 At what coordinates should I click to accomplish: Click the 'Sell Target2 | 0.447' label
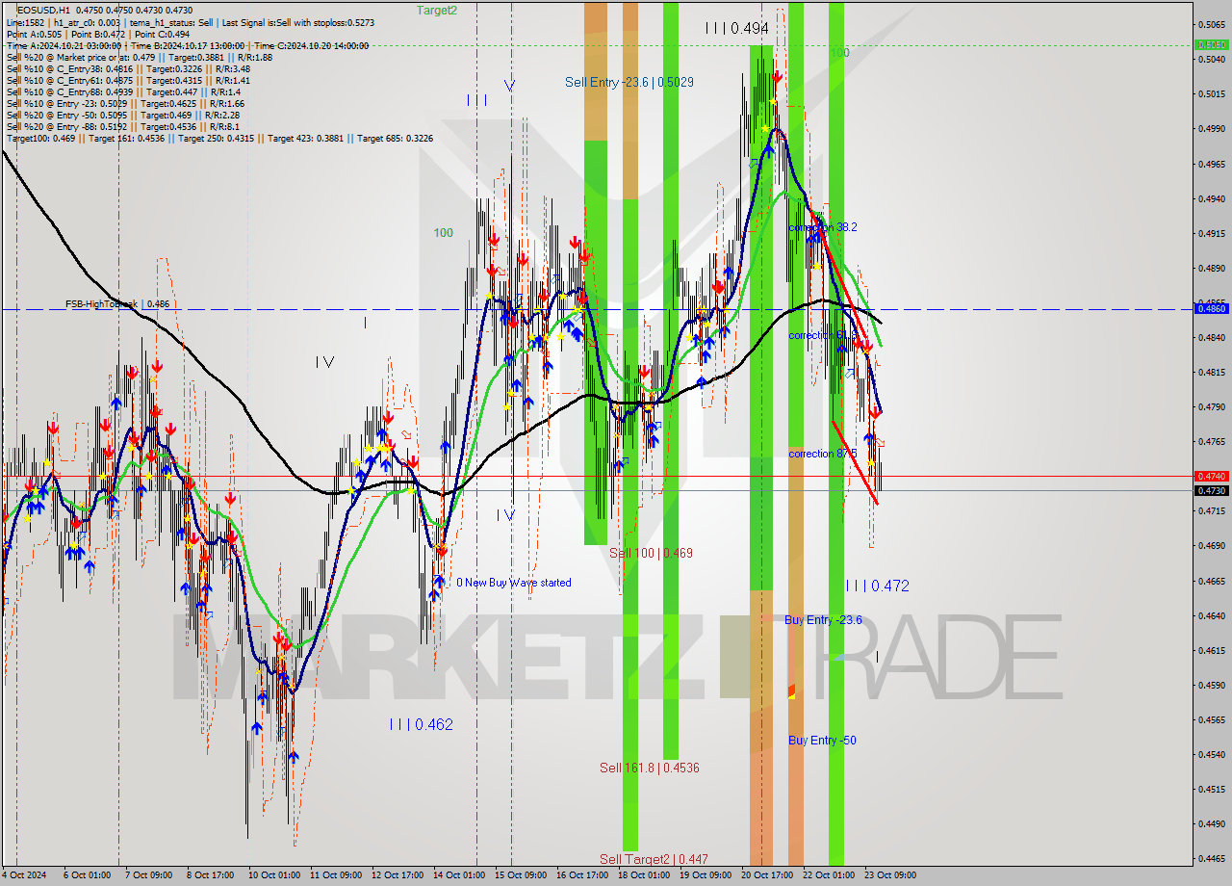click(654, 859)
